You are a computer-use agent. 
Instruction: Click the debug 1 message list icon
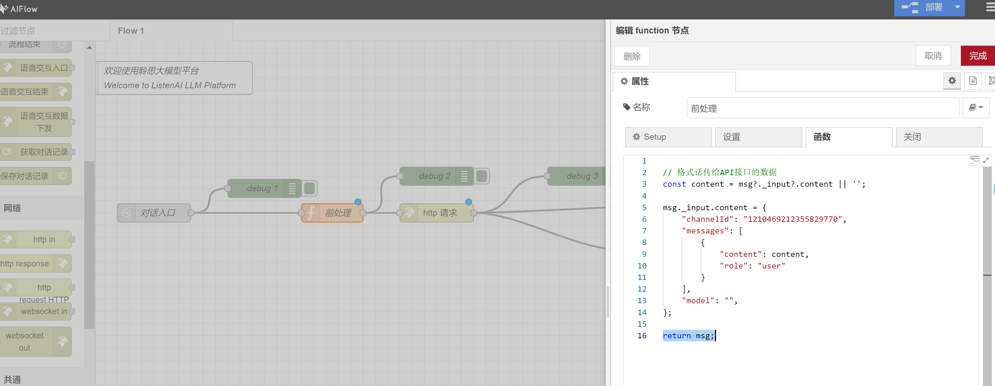pyautogui.click(x=292, y=188)
